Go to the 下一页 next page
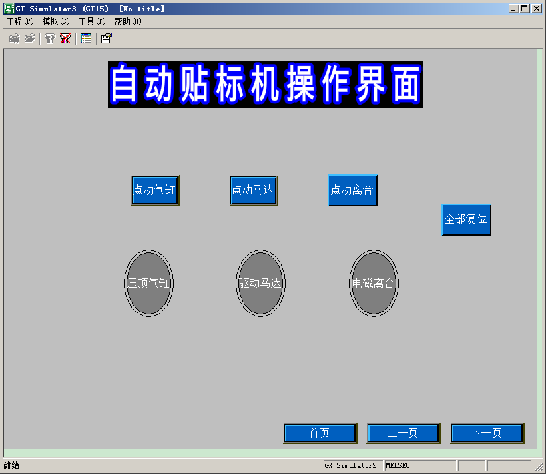 [x=487, y=433]
